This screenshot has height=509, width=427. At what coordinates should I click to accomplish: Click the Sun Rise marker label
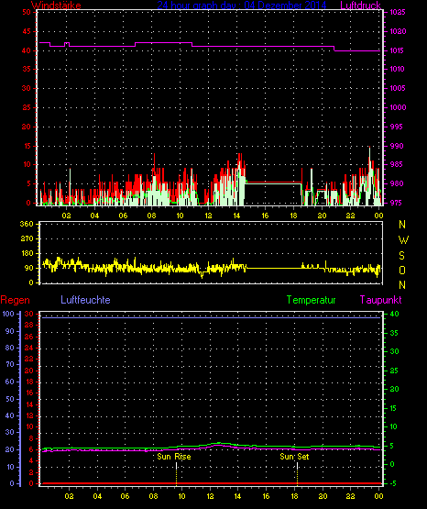pos(174,457)
